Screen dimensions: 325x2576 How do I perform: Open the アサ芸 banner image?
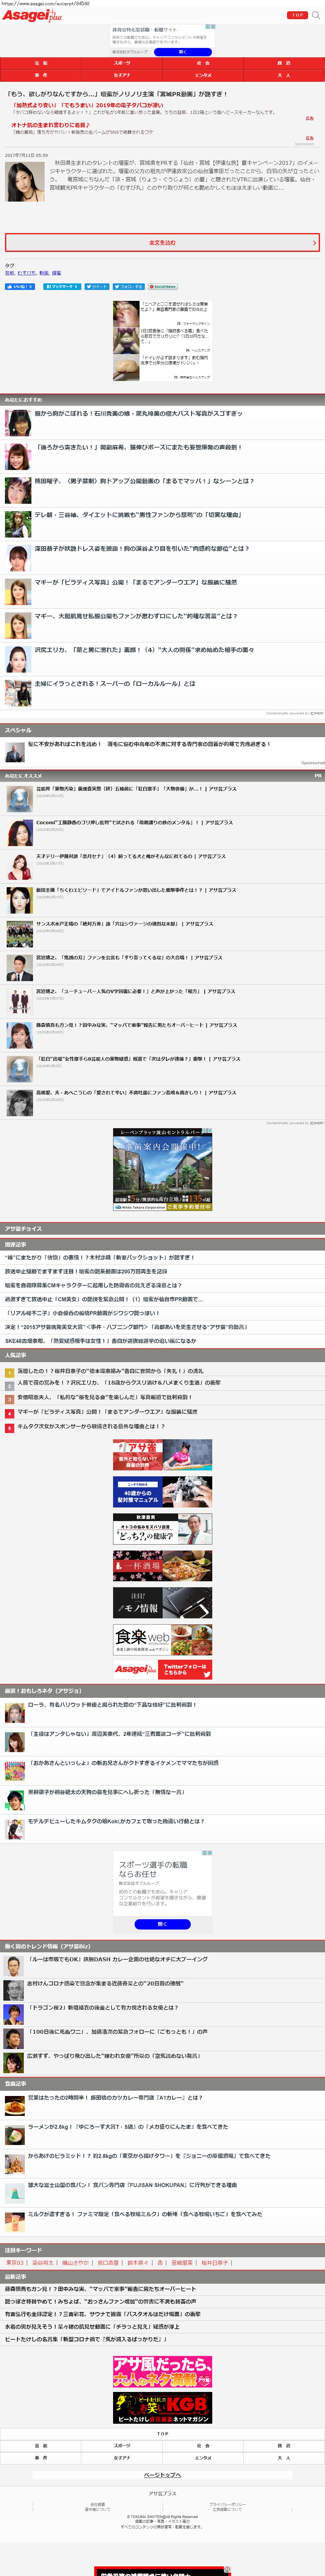[162, 1454]
